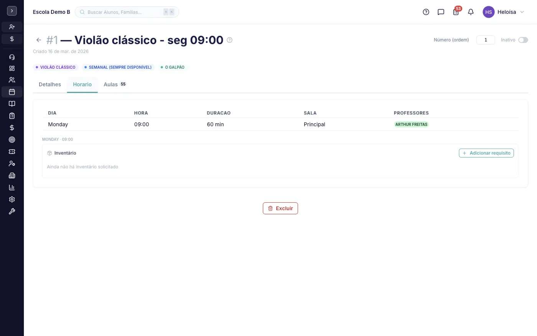Open the clipboard icon in sidebar
The image size is (537, 336).
(x=12, y=116)
